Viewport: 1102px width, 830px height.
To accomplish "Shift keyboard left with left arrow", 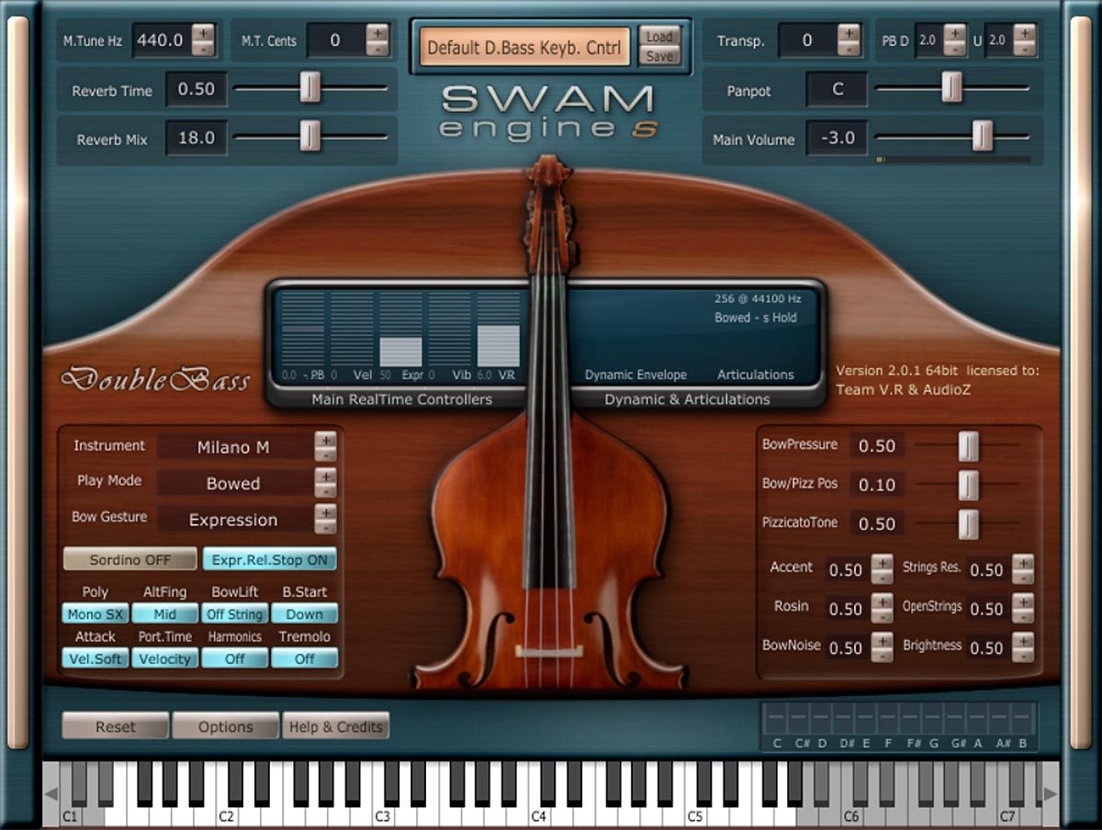I will (51, 793).
